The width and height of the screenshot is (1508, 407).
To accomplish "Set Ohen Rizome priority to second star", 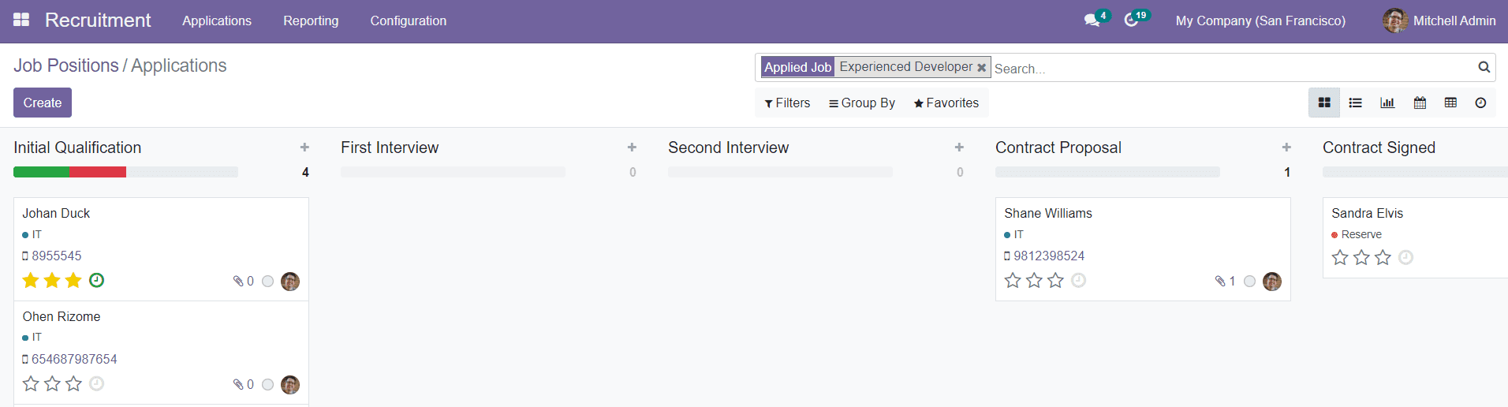I will (x=52, y=383).
